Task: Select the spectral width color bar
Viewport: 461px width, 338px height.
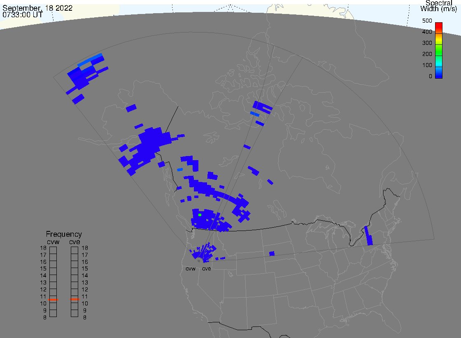Action: (439, 50)
